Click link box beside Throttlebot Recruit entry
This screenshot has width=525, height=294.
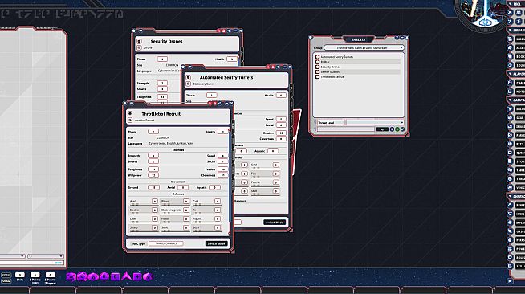coord(317,77)
